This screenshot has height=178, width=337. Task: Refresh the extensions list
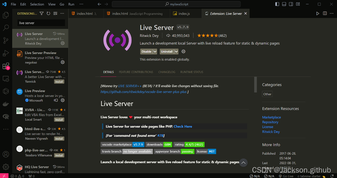point(48,13)
